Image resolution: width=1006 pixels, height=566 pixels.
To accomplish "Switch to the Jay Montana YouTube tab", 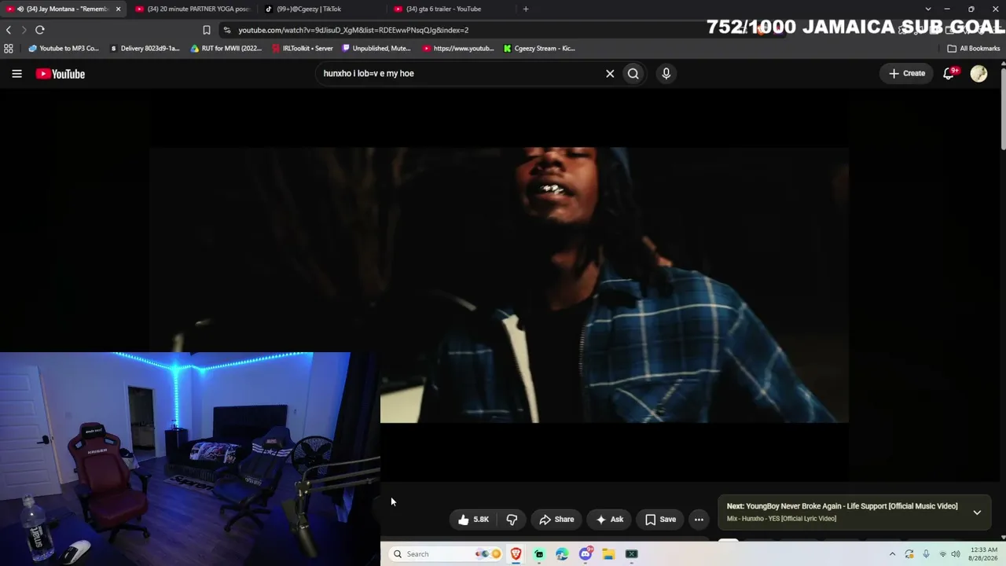I will pyautogui.click(x=61, y=9).
